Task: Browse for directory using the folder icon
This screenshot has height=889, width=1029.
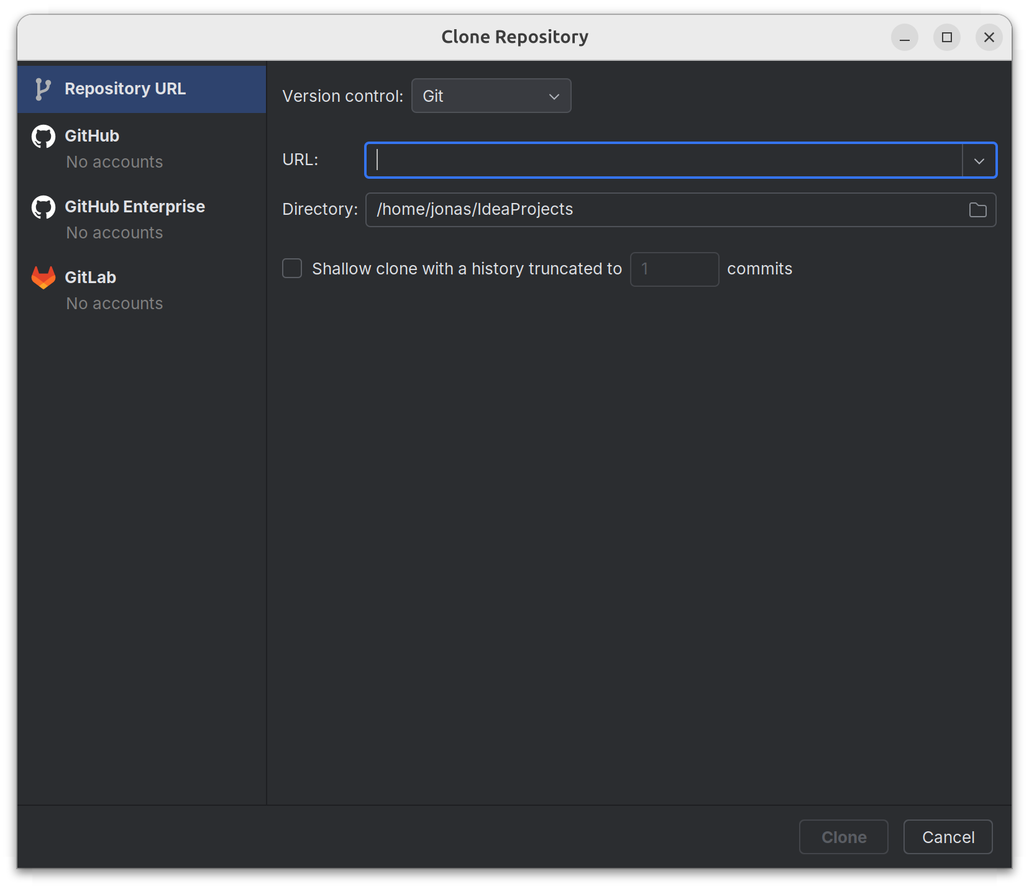Action: (x=977, y=210)
